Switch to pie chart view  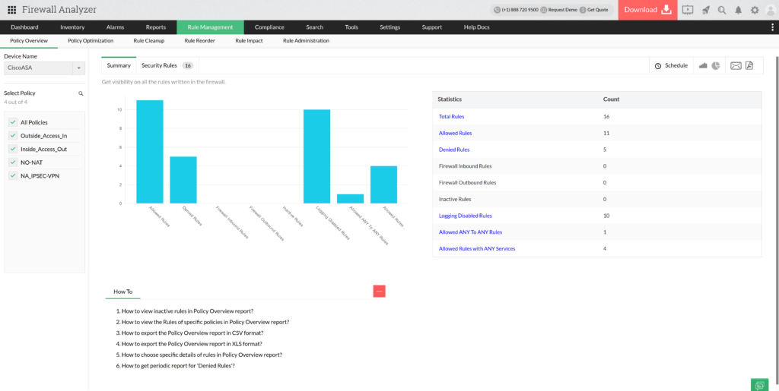click(716, 65)
